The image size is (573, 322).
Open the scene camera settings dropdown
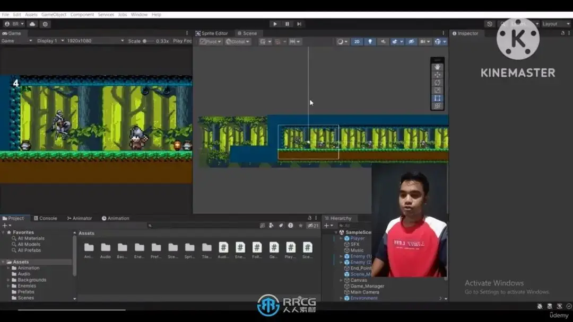(424, 41)
